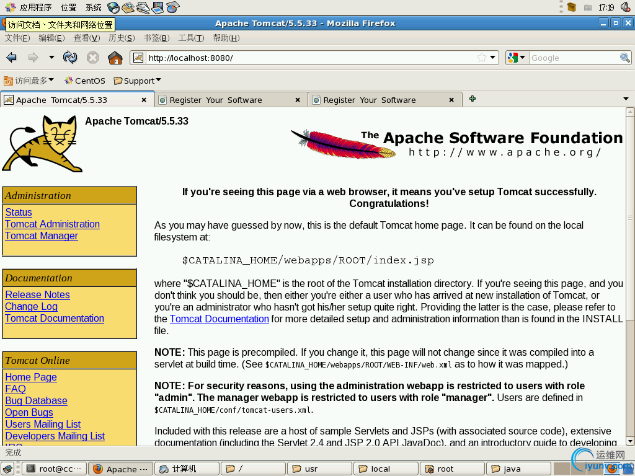Open the 文件(F) menu
This screenshot has width=635, height=476.
pyautogui.click(x=17, y=38)
